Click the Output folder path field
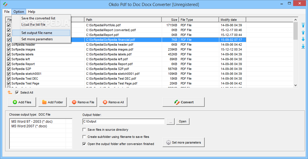The image size is (308, 159). point(124,121)
